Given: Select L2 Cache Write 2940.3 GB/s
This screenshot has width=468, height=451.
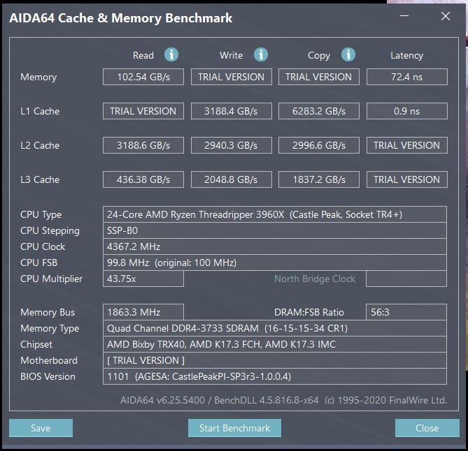Looking at the screenshot, I should [x=232, y=145].
